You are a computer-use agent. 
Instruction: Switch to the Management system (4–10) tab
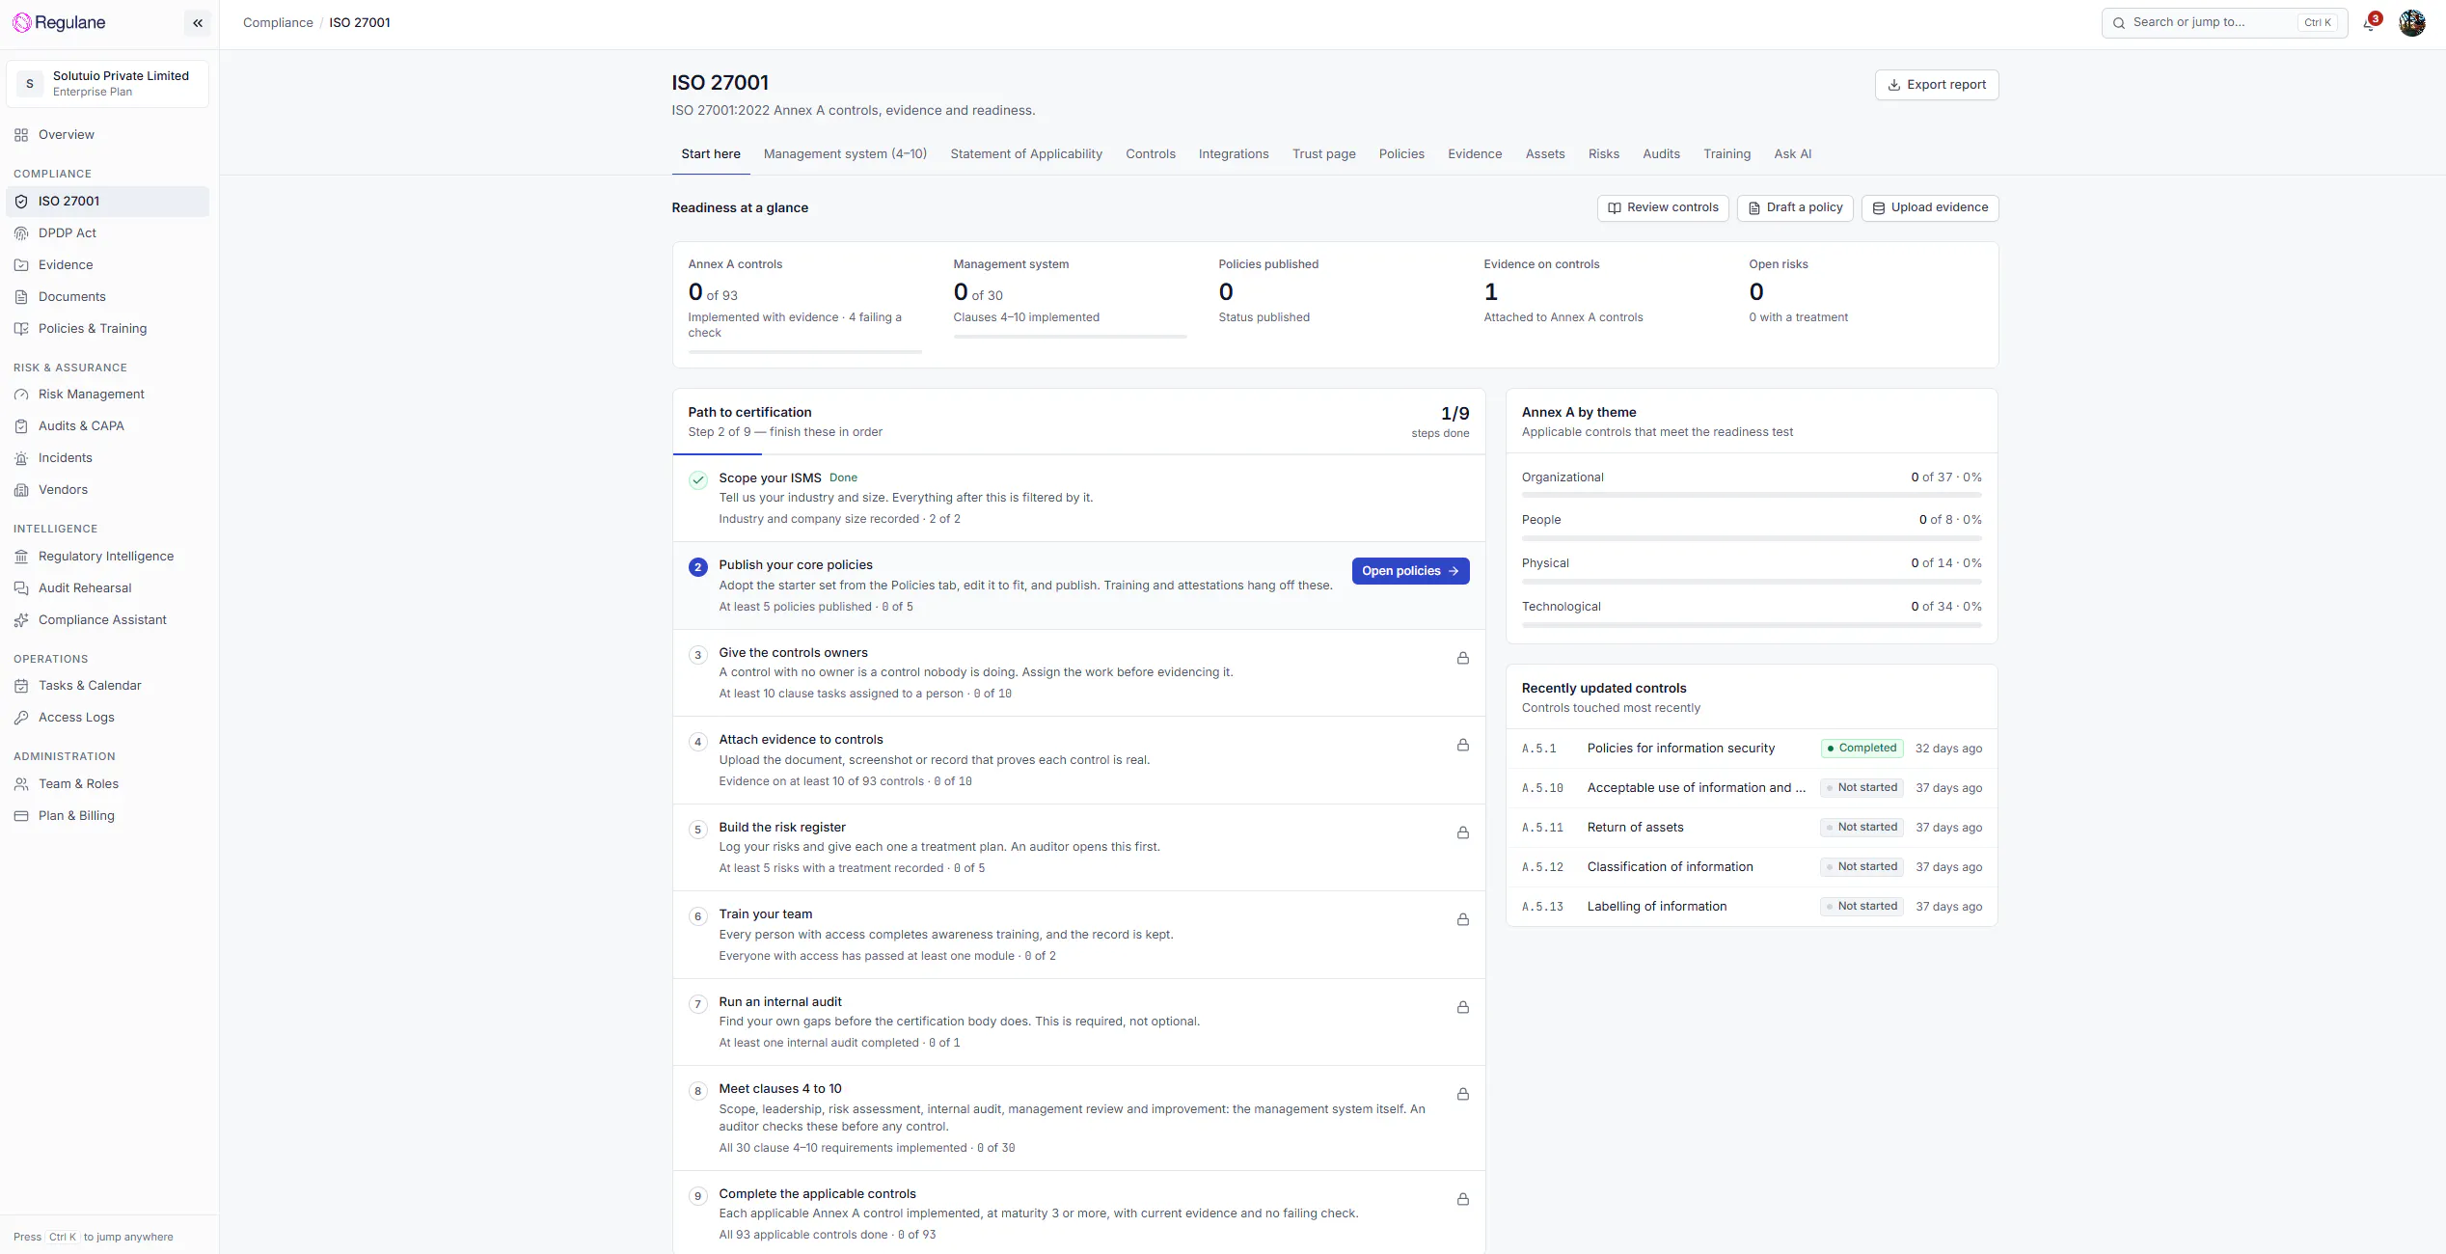[x=845, y=154]
